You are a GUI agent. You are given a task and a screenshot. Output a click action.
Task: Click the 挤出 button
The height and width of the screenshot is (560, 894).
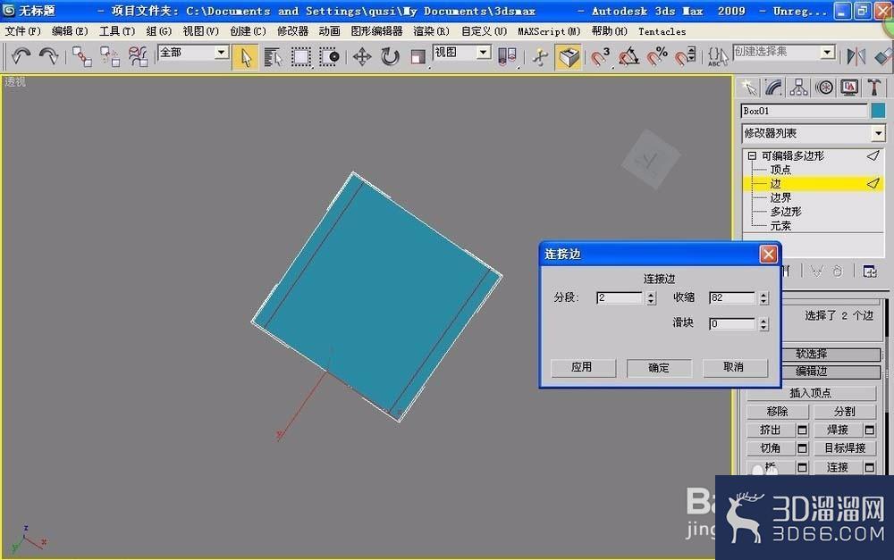[x=771, y=430]
